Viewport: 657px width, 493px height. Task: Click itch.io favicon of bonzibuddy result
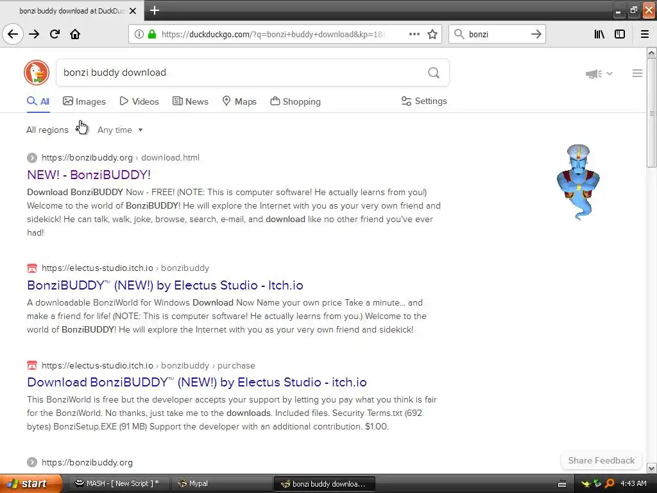click(x=32, y=268)
